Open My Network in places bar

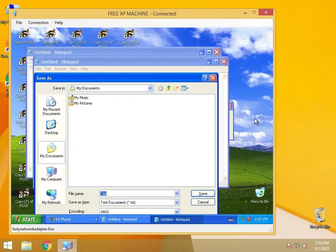52,197
